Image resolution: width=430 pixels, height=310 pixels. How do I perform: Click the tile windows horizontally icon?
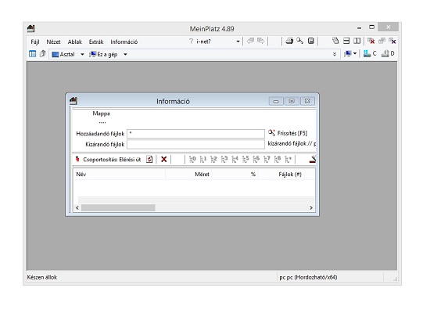click(x=346, y=41)
